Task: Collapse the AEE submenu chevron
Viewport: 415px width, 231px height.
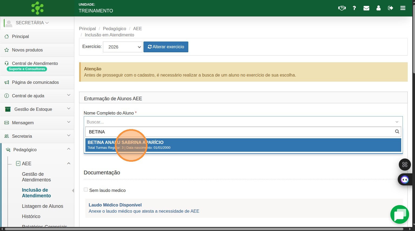Action: pyautogui.click(x=69, y=163)
